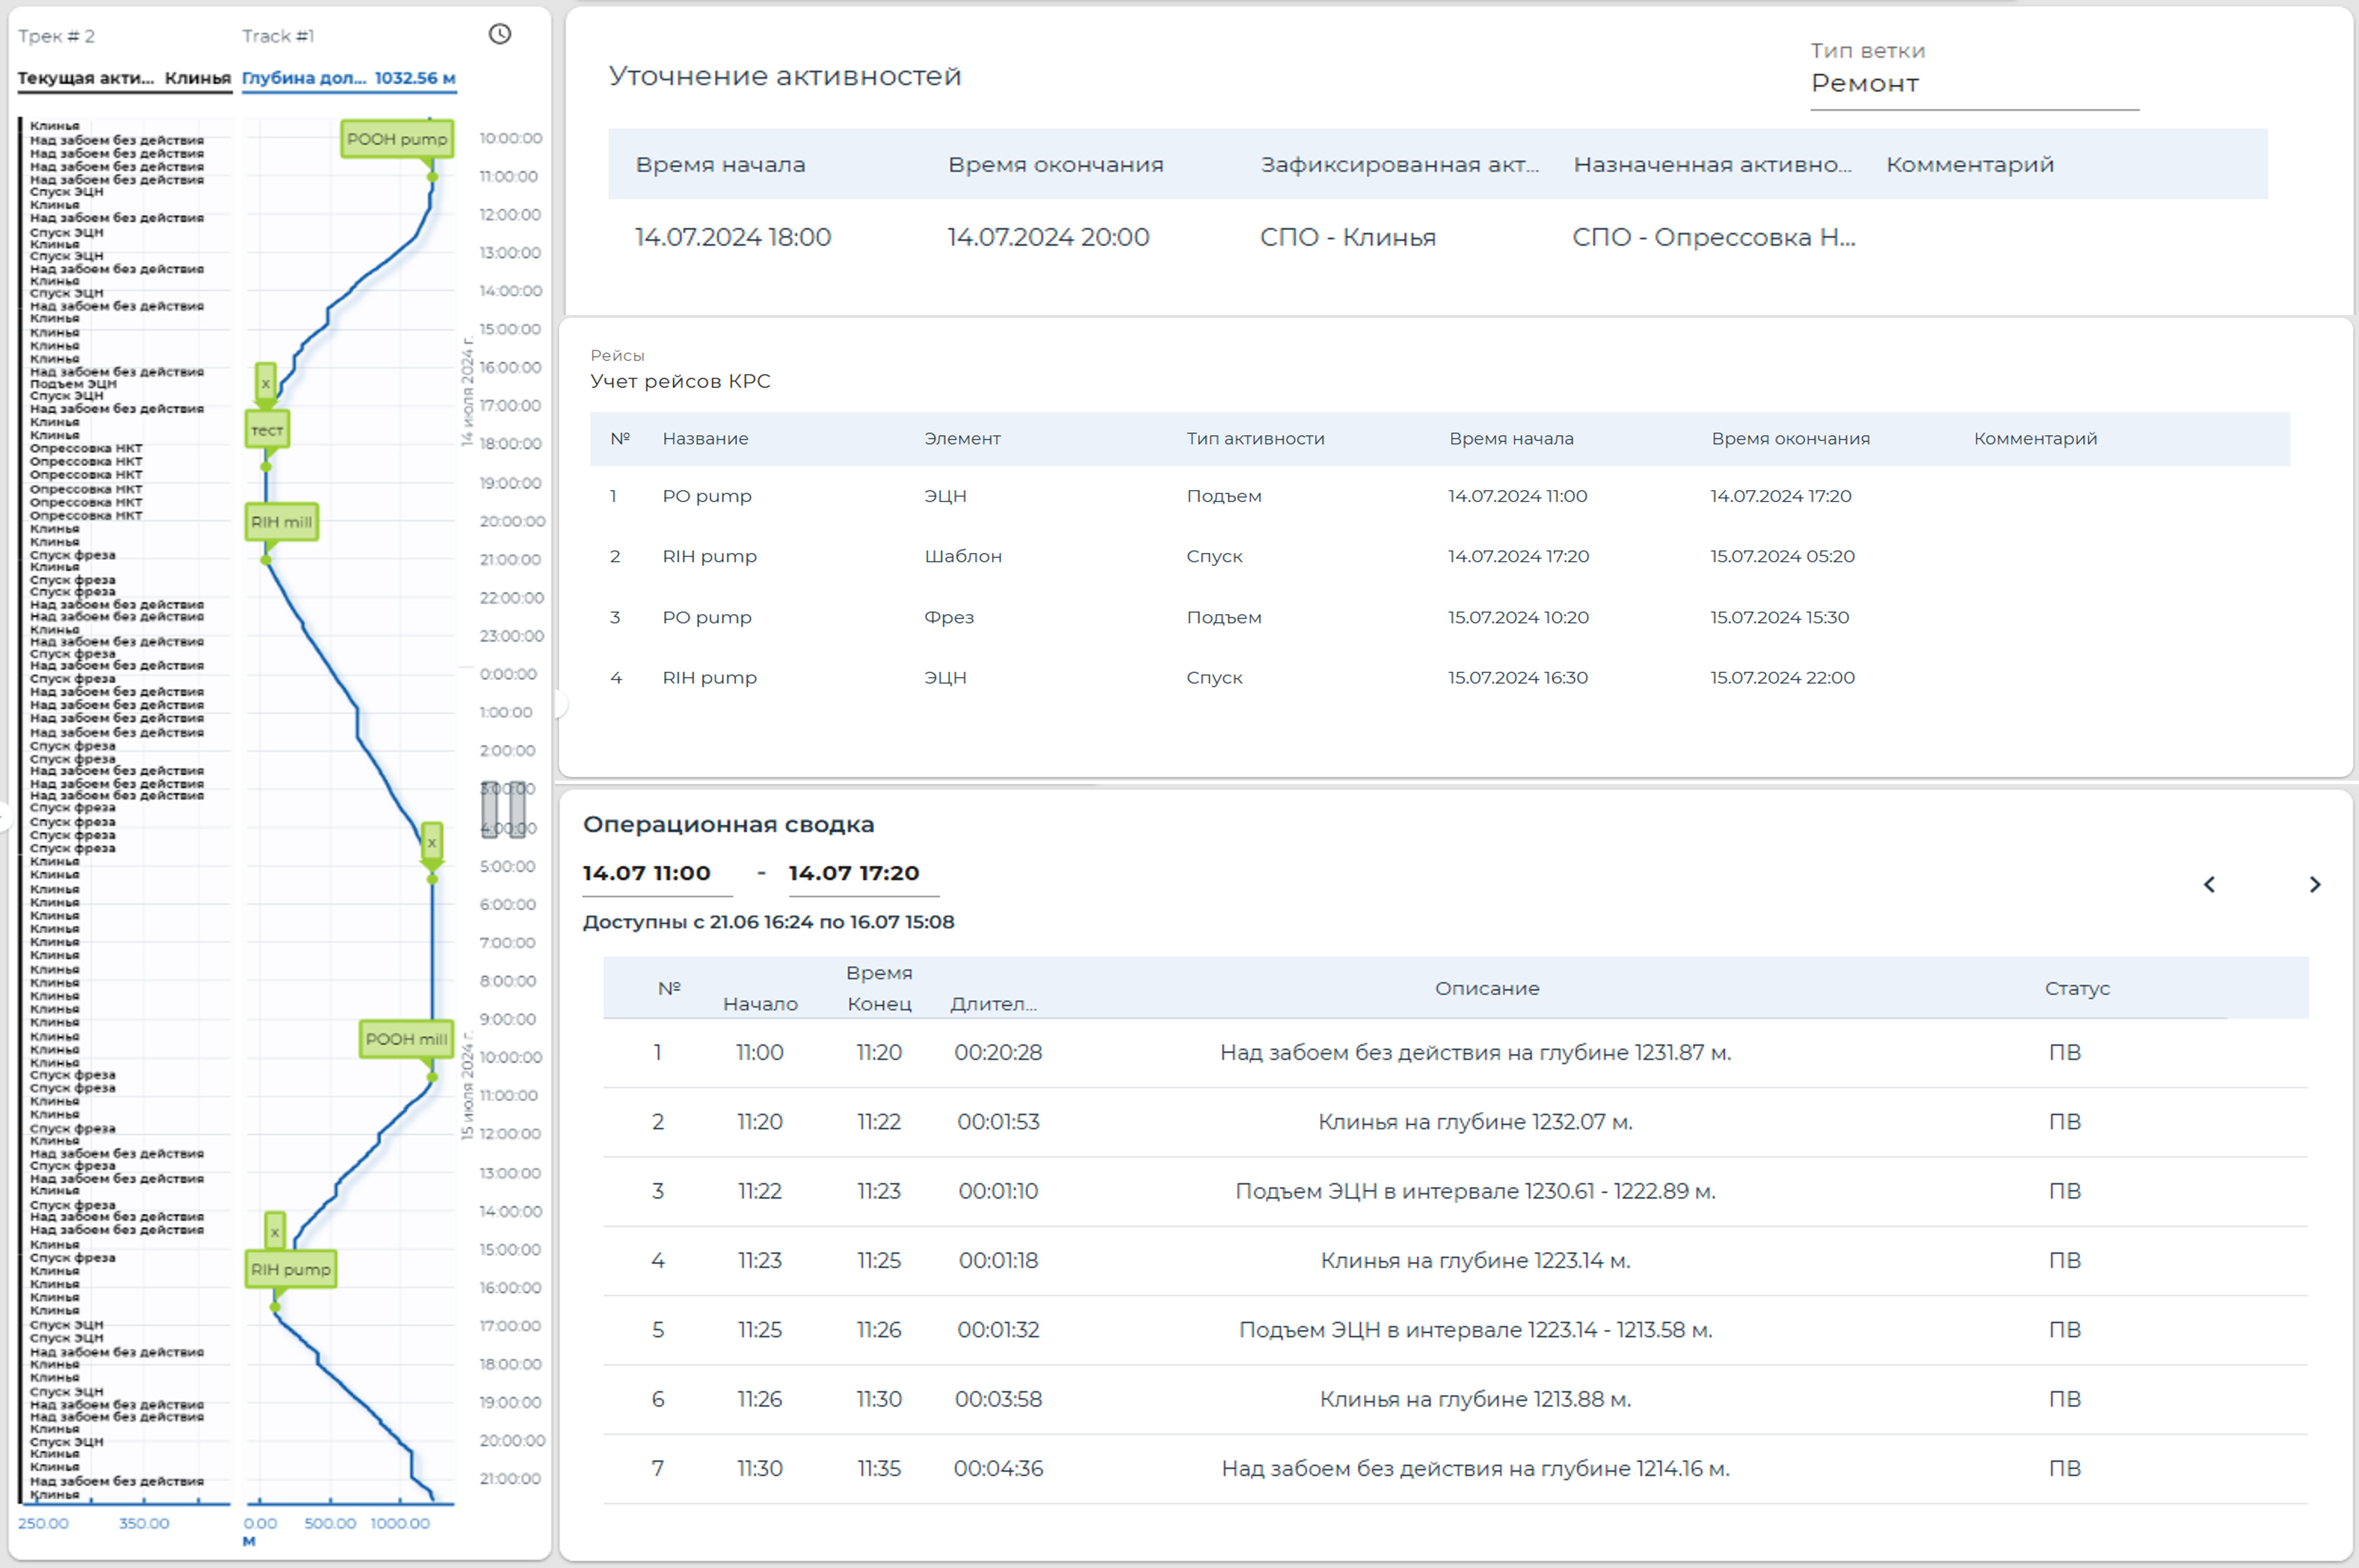
Task: Go to next operational summary page
Action: coord(2315,884)
